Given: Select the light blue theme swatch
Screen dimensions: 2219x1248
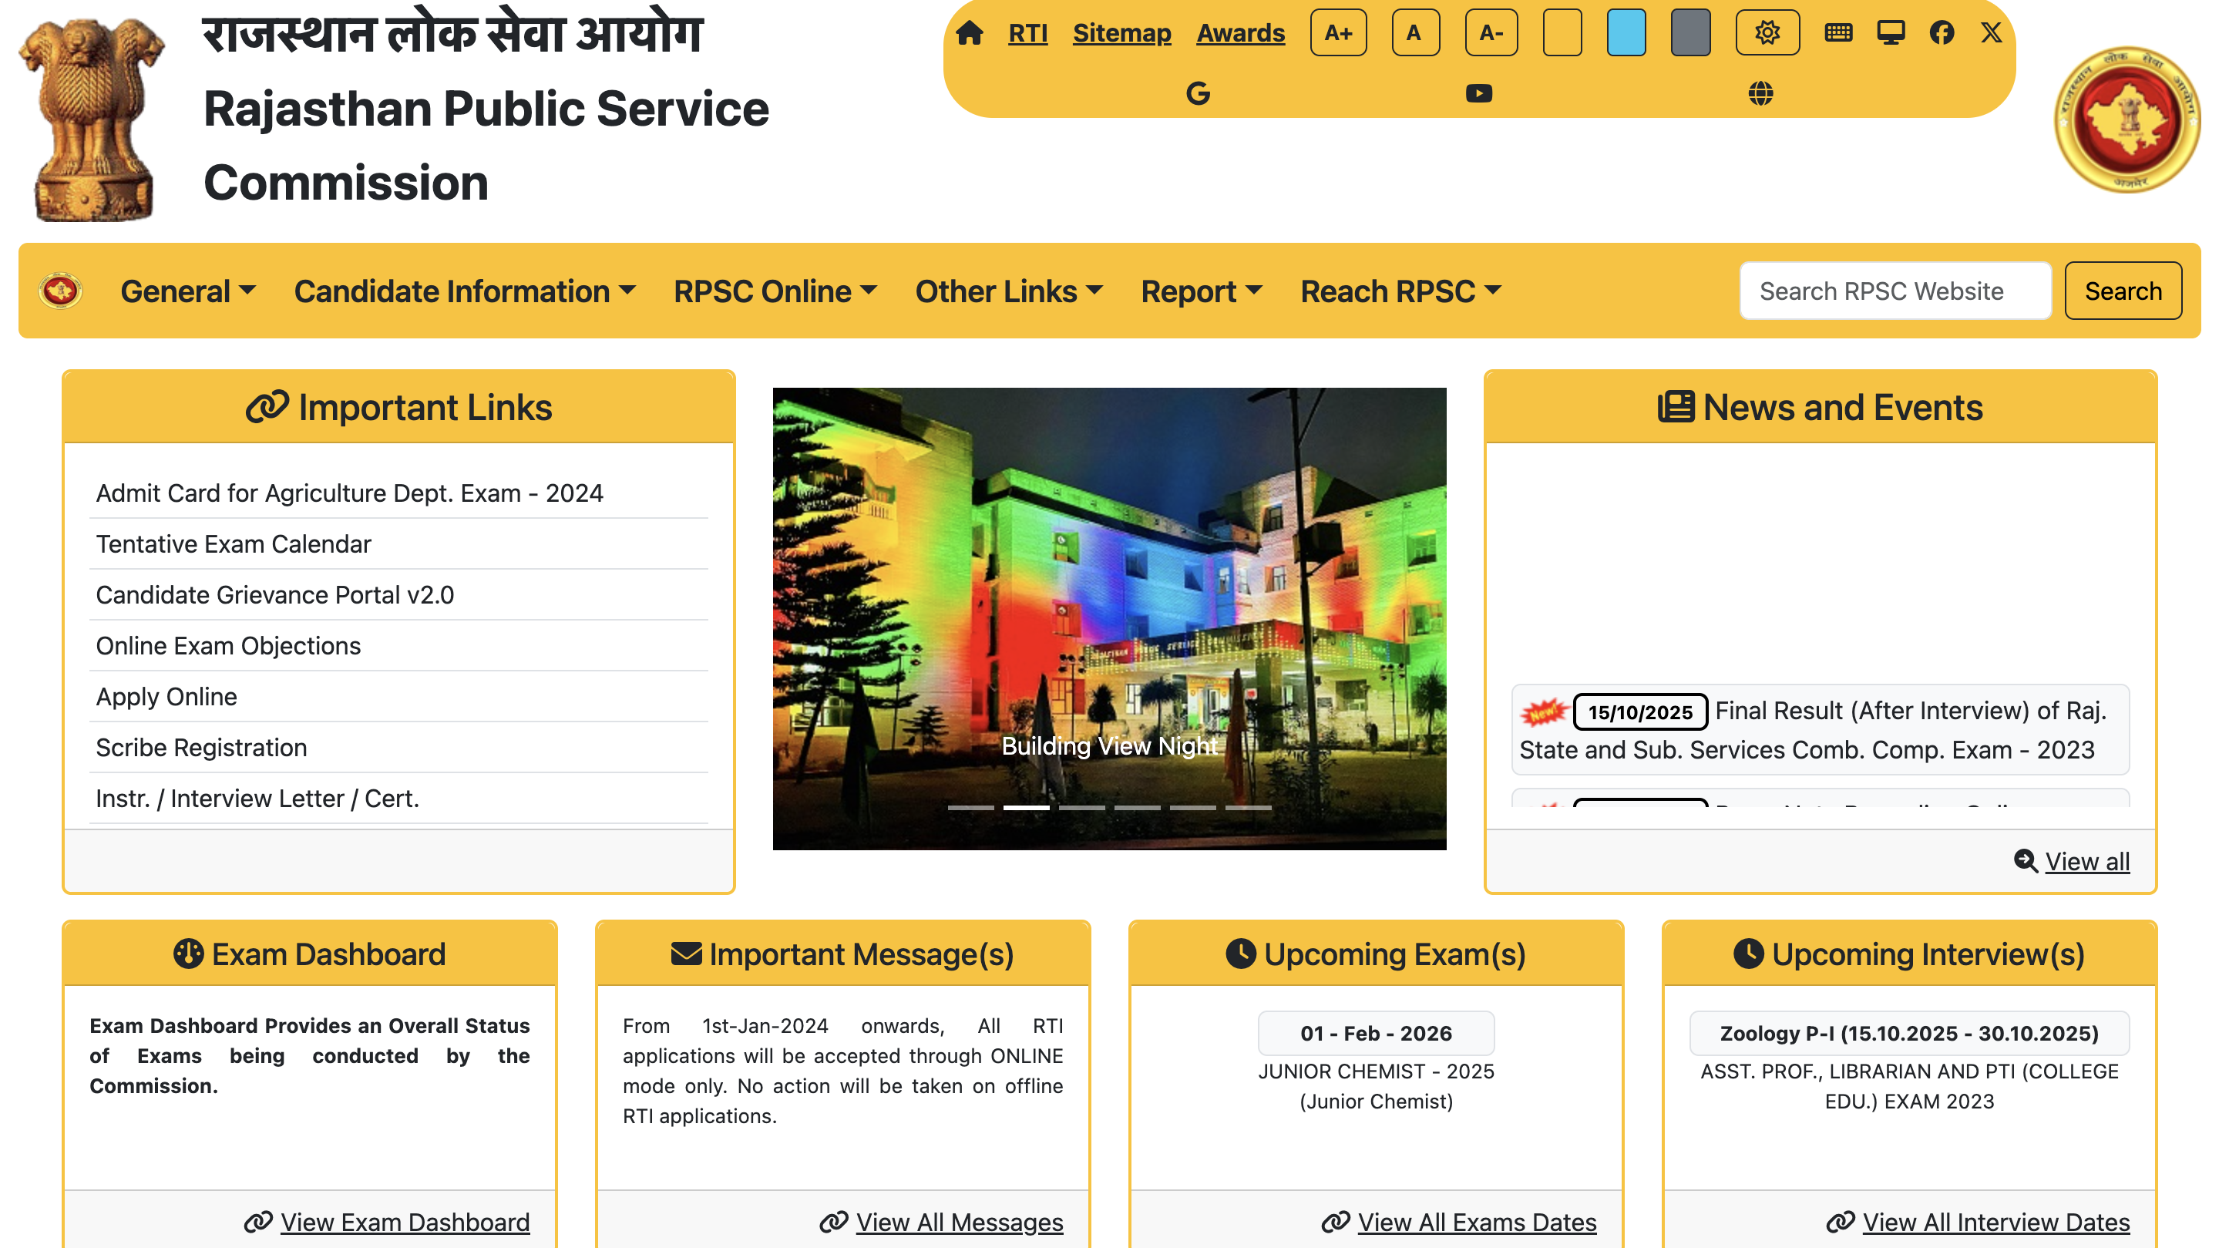Looking at the screenshot, I should 1626,32.
